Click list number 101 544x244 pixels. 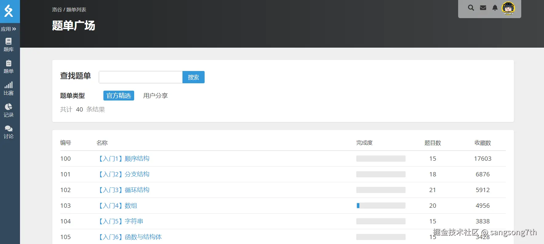click(x=66, y=174)
